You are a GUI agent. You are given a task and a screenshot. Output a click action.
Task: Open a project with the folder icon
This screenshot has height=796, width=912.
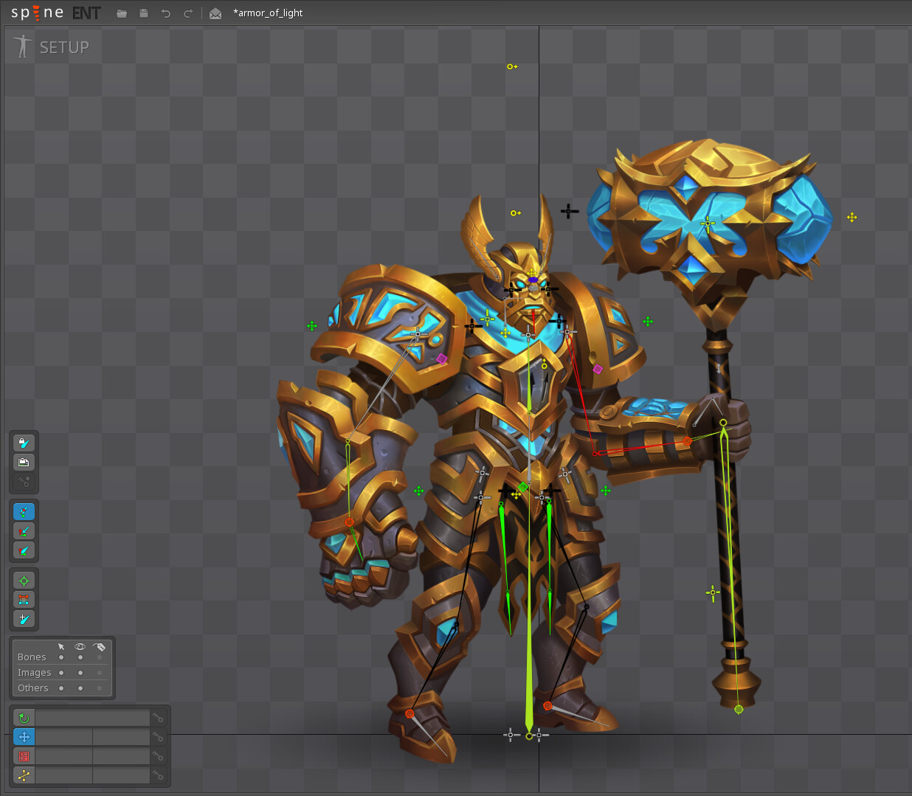122,13
